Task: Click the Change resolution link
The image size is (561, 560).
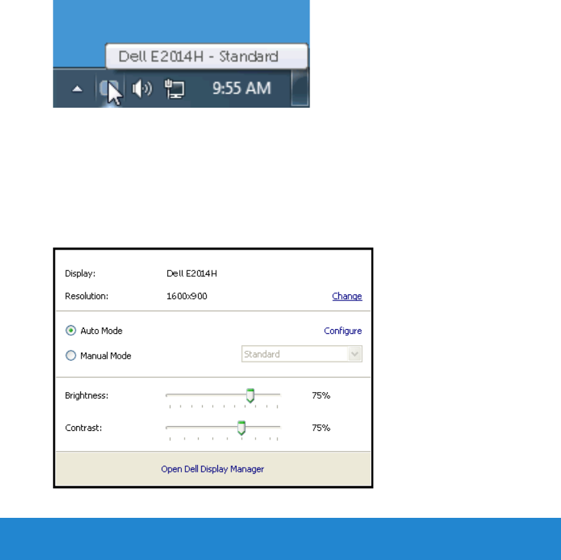Action: [346, 296]
